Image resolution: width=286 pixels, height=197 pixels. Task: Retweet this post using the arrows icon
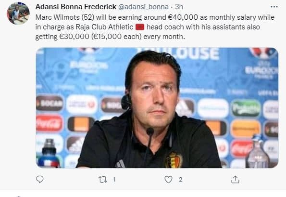[x=103, y=180]
